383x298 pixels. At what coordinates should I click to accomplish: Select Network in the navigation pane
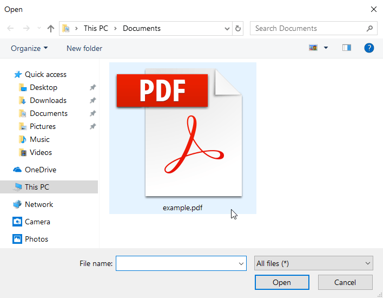[x=39, y=204]
